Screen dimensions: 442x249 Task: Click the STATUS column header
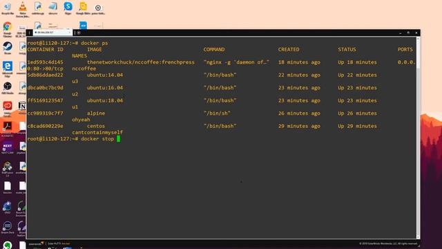347,49
